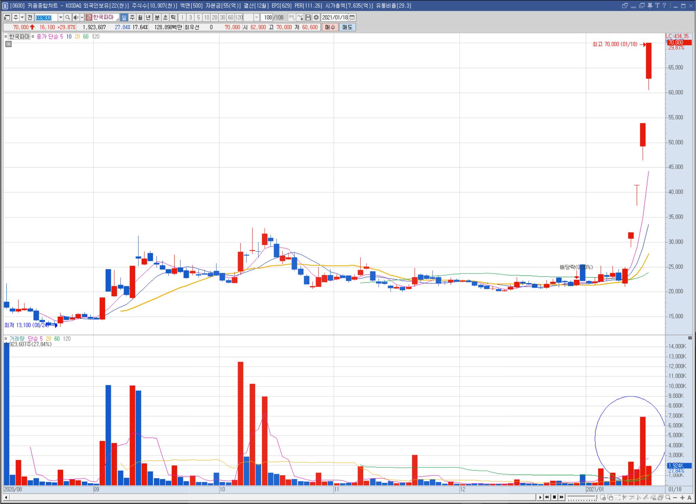The width and height of the screenshot is (696, 504).
Task: Click the bottom magnifier zoom icon
Action: pyautogui.click(x=668, y=498)
